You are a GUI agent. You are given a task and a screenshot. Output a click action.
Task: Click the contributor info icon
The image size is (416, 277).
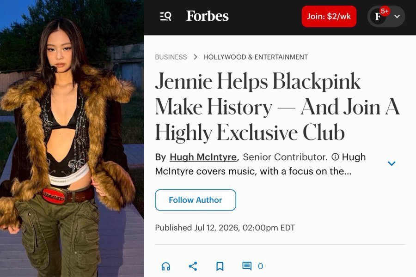336,157
